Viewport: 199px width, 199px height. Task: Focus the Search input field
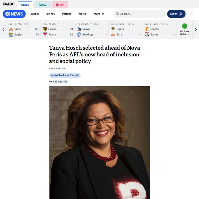[x=139, y=14]
